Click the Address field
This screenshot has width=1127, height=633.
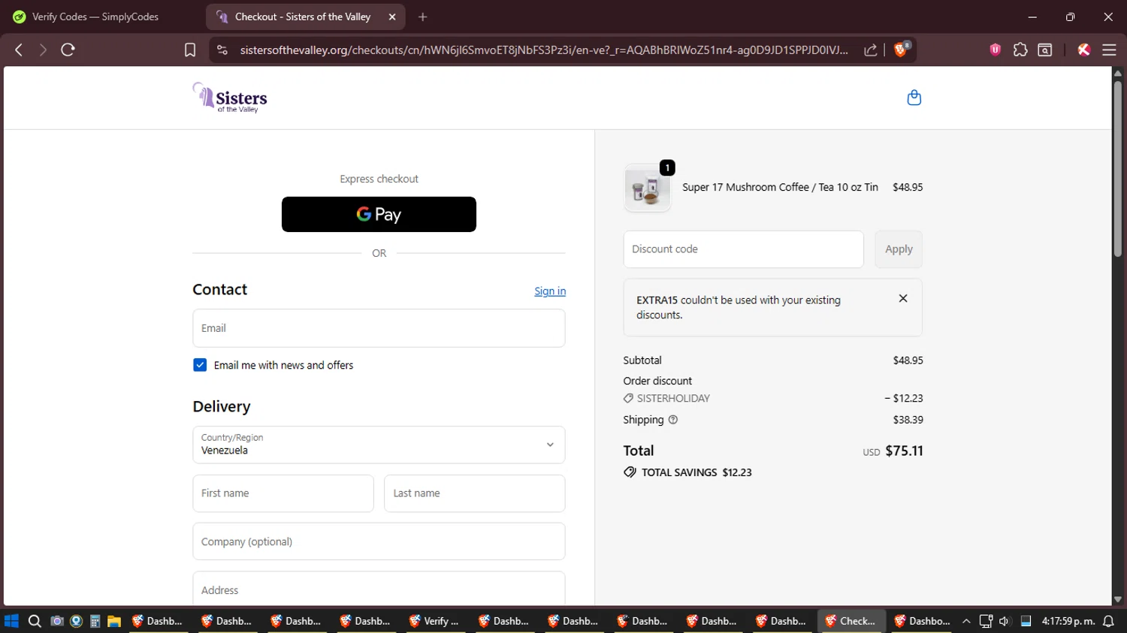click(379, 589)
